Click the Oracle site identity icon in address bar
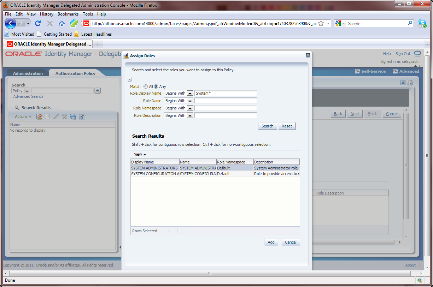This screenshot has height=287, width=433. point(86,24)
